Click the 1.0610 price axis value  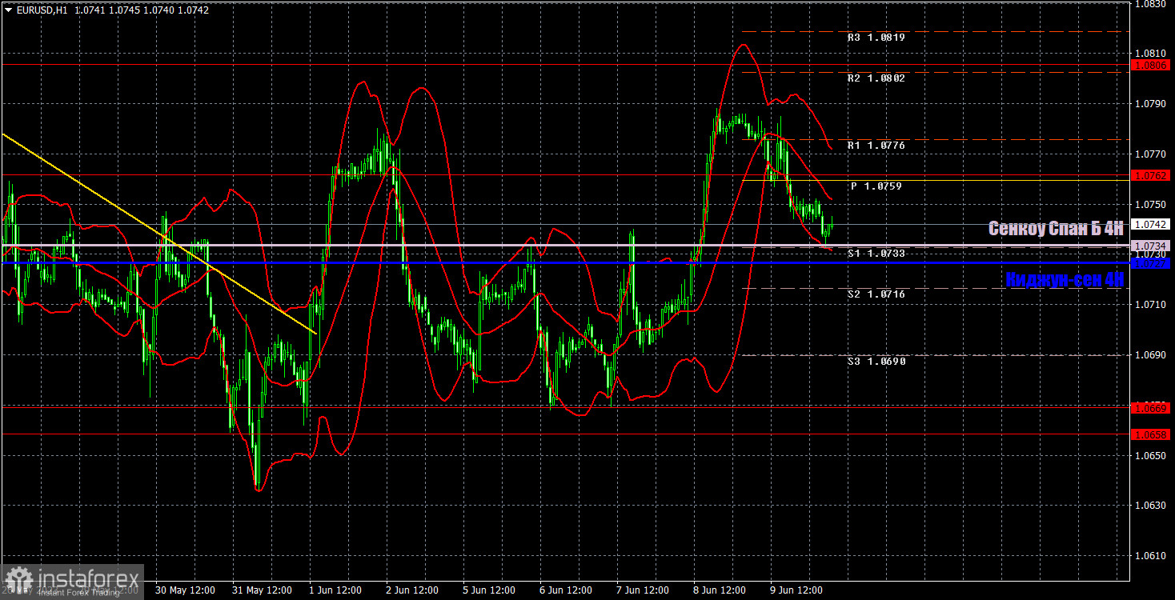[x=1149, y=556]
